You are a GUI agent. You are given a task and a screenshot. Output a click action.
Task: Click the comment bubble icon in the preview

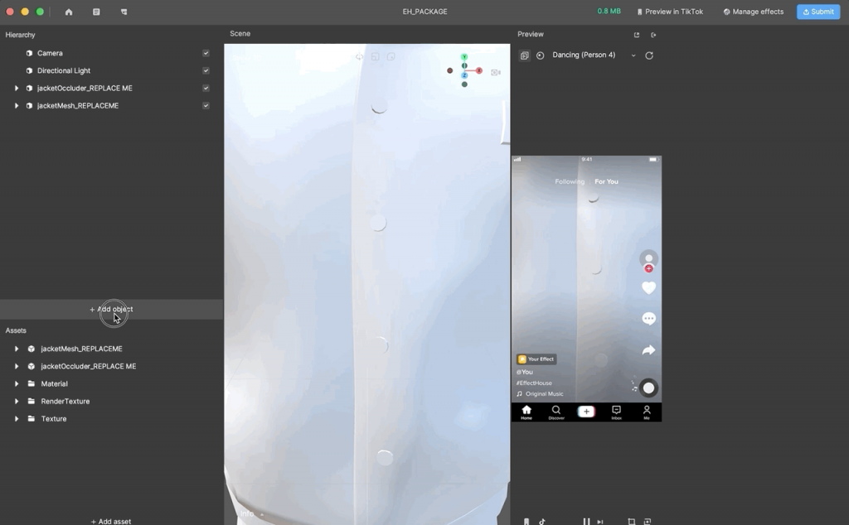(648, 319)
